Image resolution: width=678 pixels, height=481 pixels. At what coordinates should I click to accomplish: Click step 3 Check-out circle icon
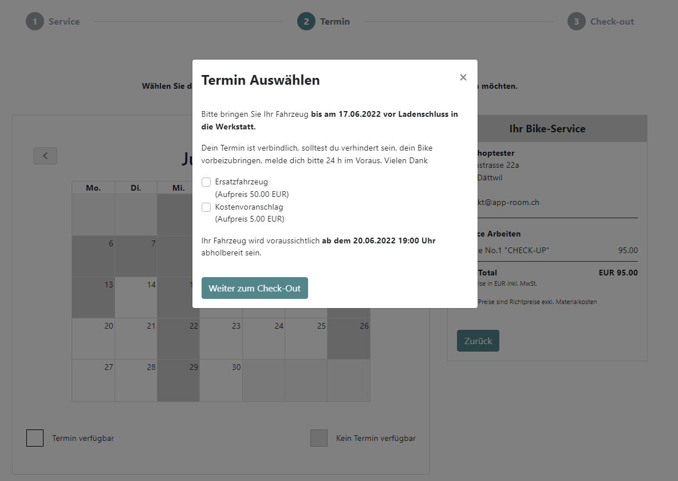pos(577,22)
